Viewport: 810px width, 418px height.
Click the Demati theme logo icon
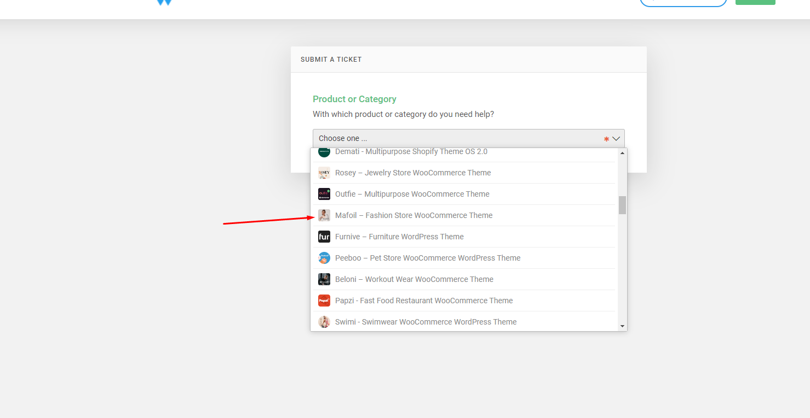click(324, 152)
